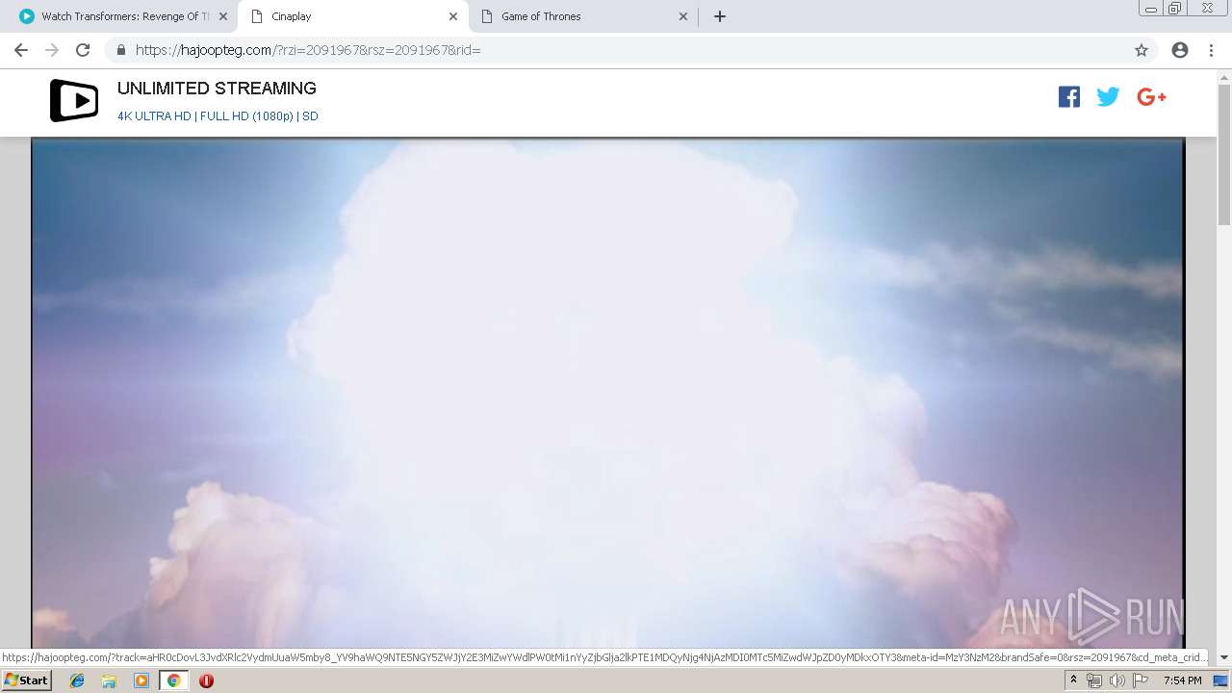Open Windows Explorer folder in taskbar

click(x=109, y=680)
